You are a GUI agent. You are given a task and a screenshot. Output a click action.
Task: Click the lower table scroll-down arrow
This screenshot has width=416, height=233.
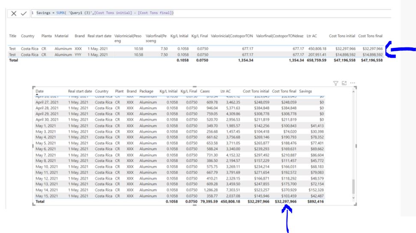point(353,198)
